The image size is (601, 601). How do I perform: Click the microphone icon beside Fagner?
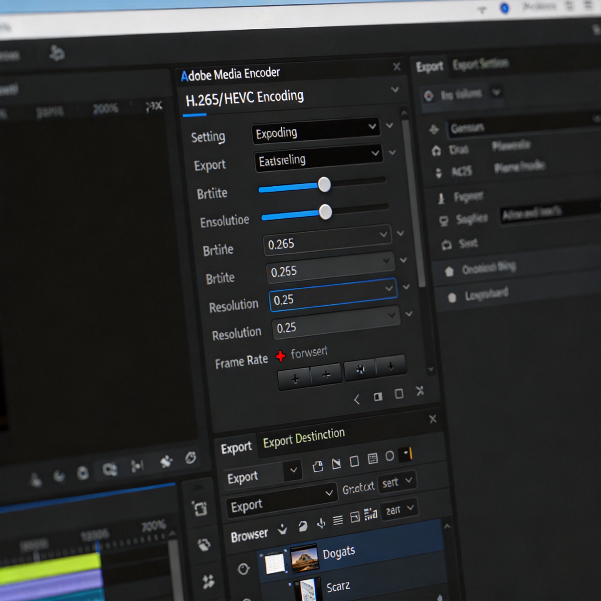coord(441,198)
